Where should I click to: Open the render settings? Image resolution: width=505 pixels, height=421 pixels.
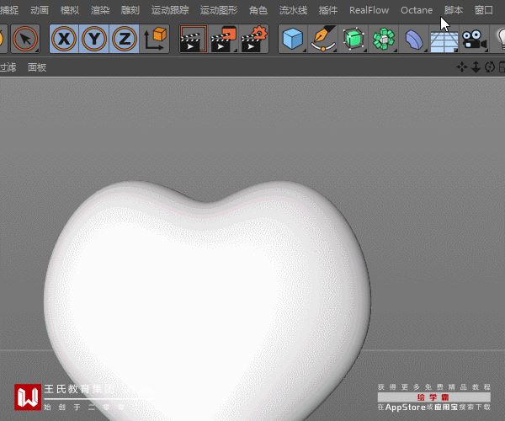click(x=254, y=39)
